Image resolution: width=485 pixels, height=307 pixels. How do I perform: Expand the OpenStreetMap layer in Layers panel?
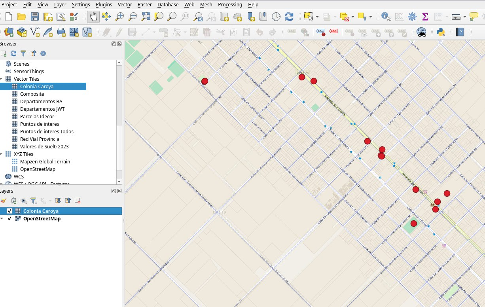[x=1, y=218]
